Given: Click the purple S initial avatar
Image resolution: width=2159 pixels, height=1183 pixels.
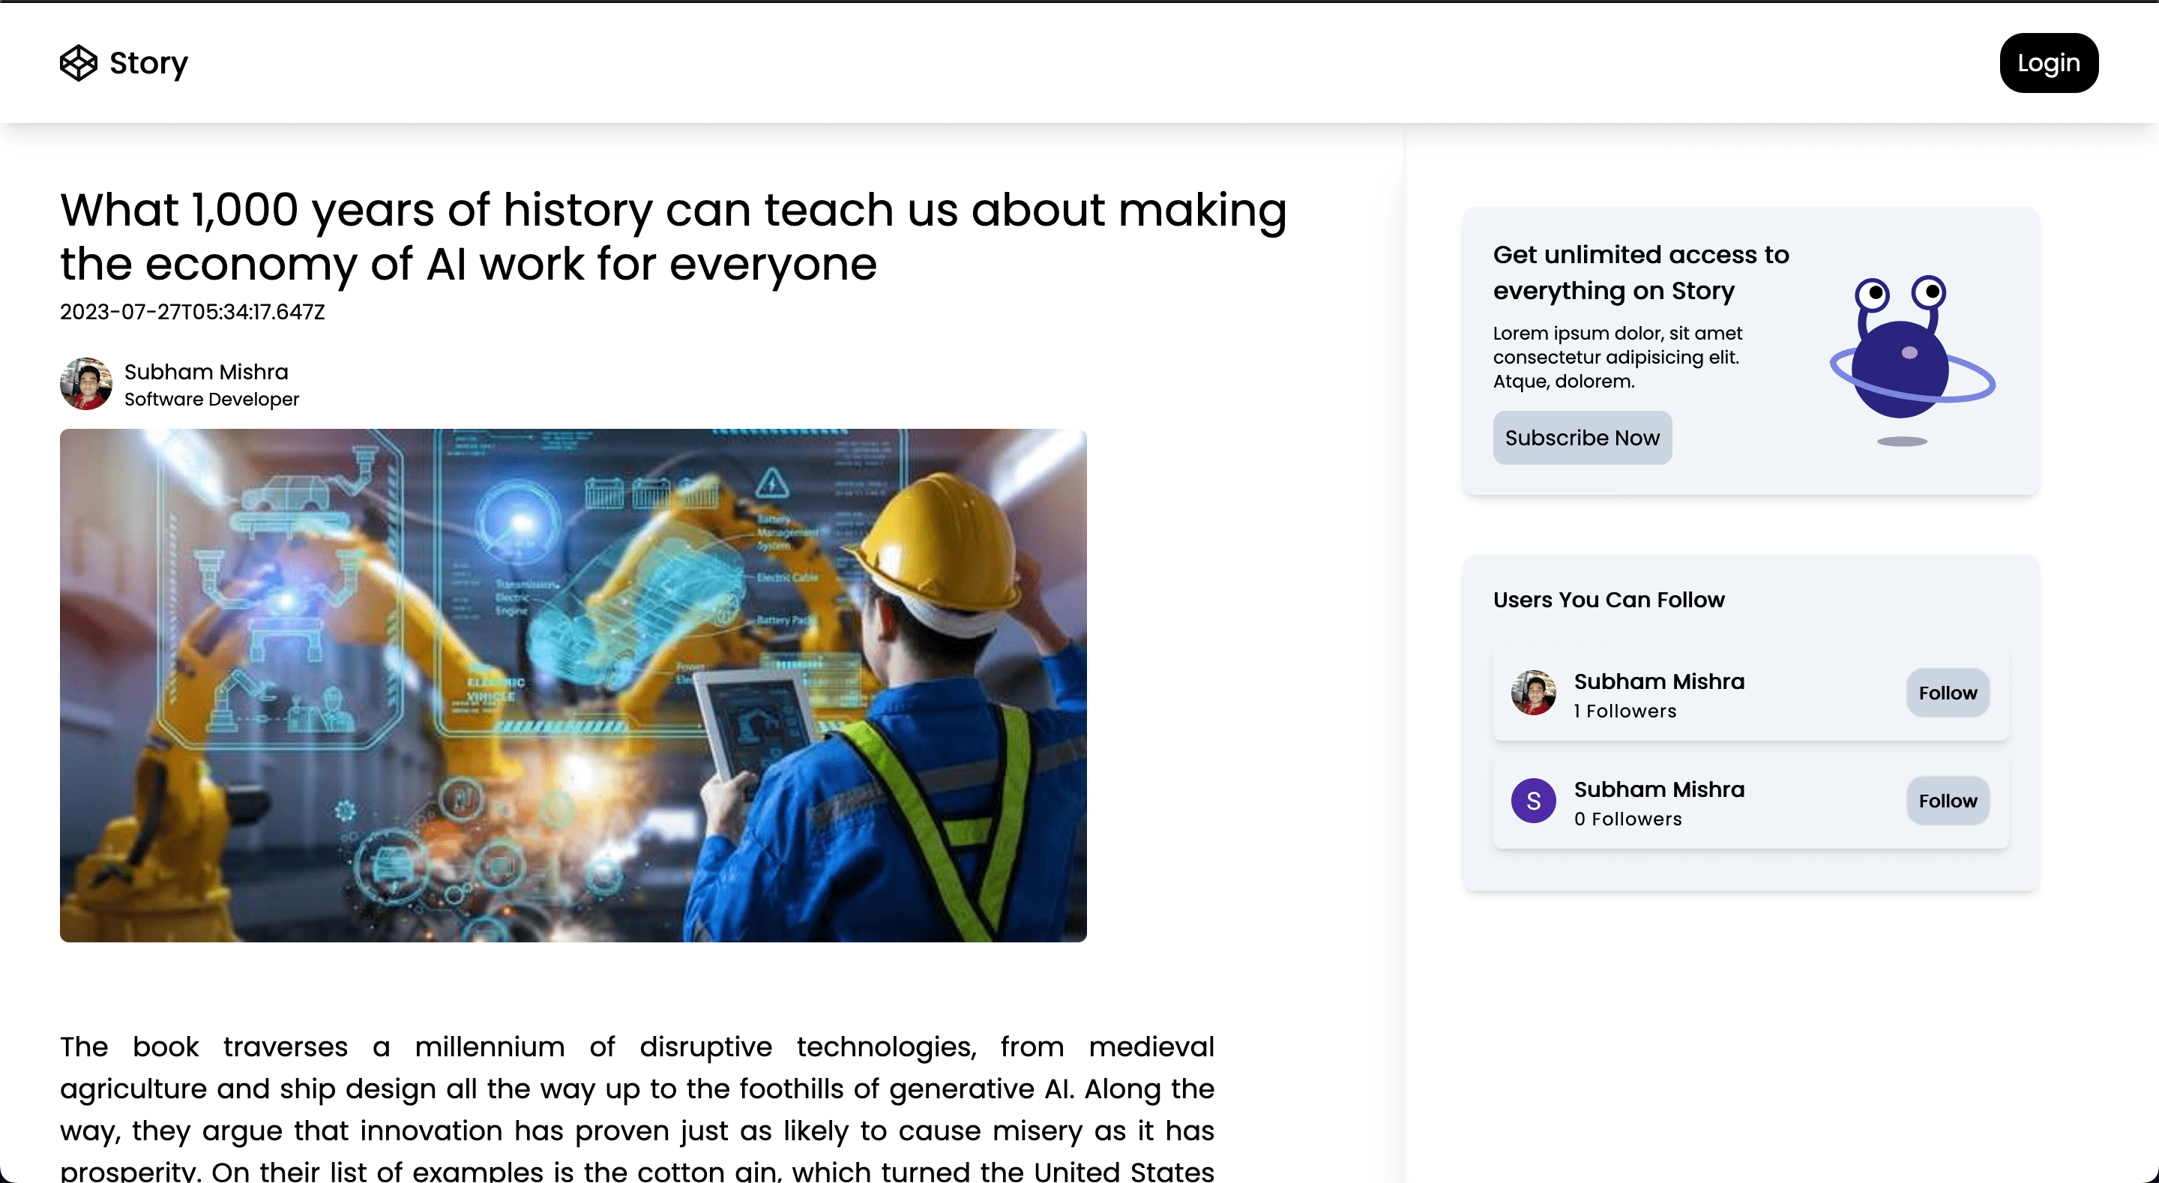Looking at the screenshot, I should click(1533, 801).
